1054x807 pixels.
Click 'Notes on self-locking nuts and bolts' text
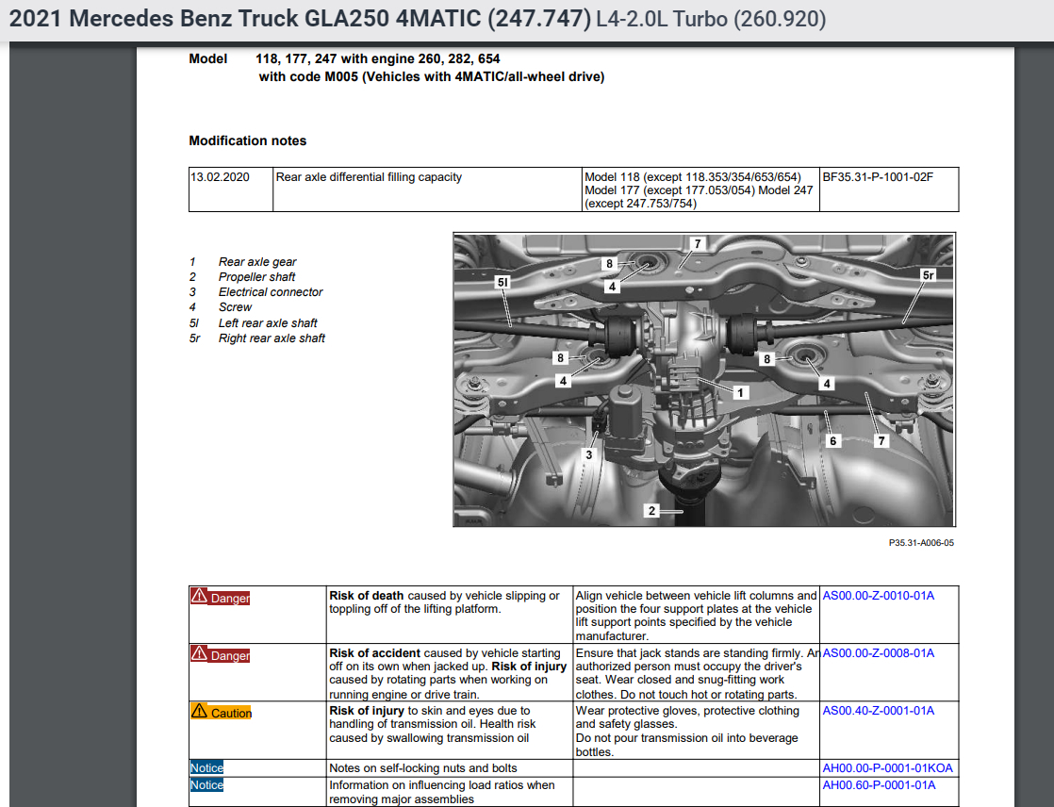click(x=422, y=768)
